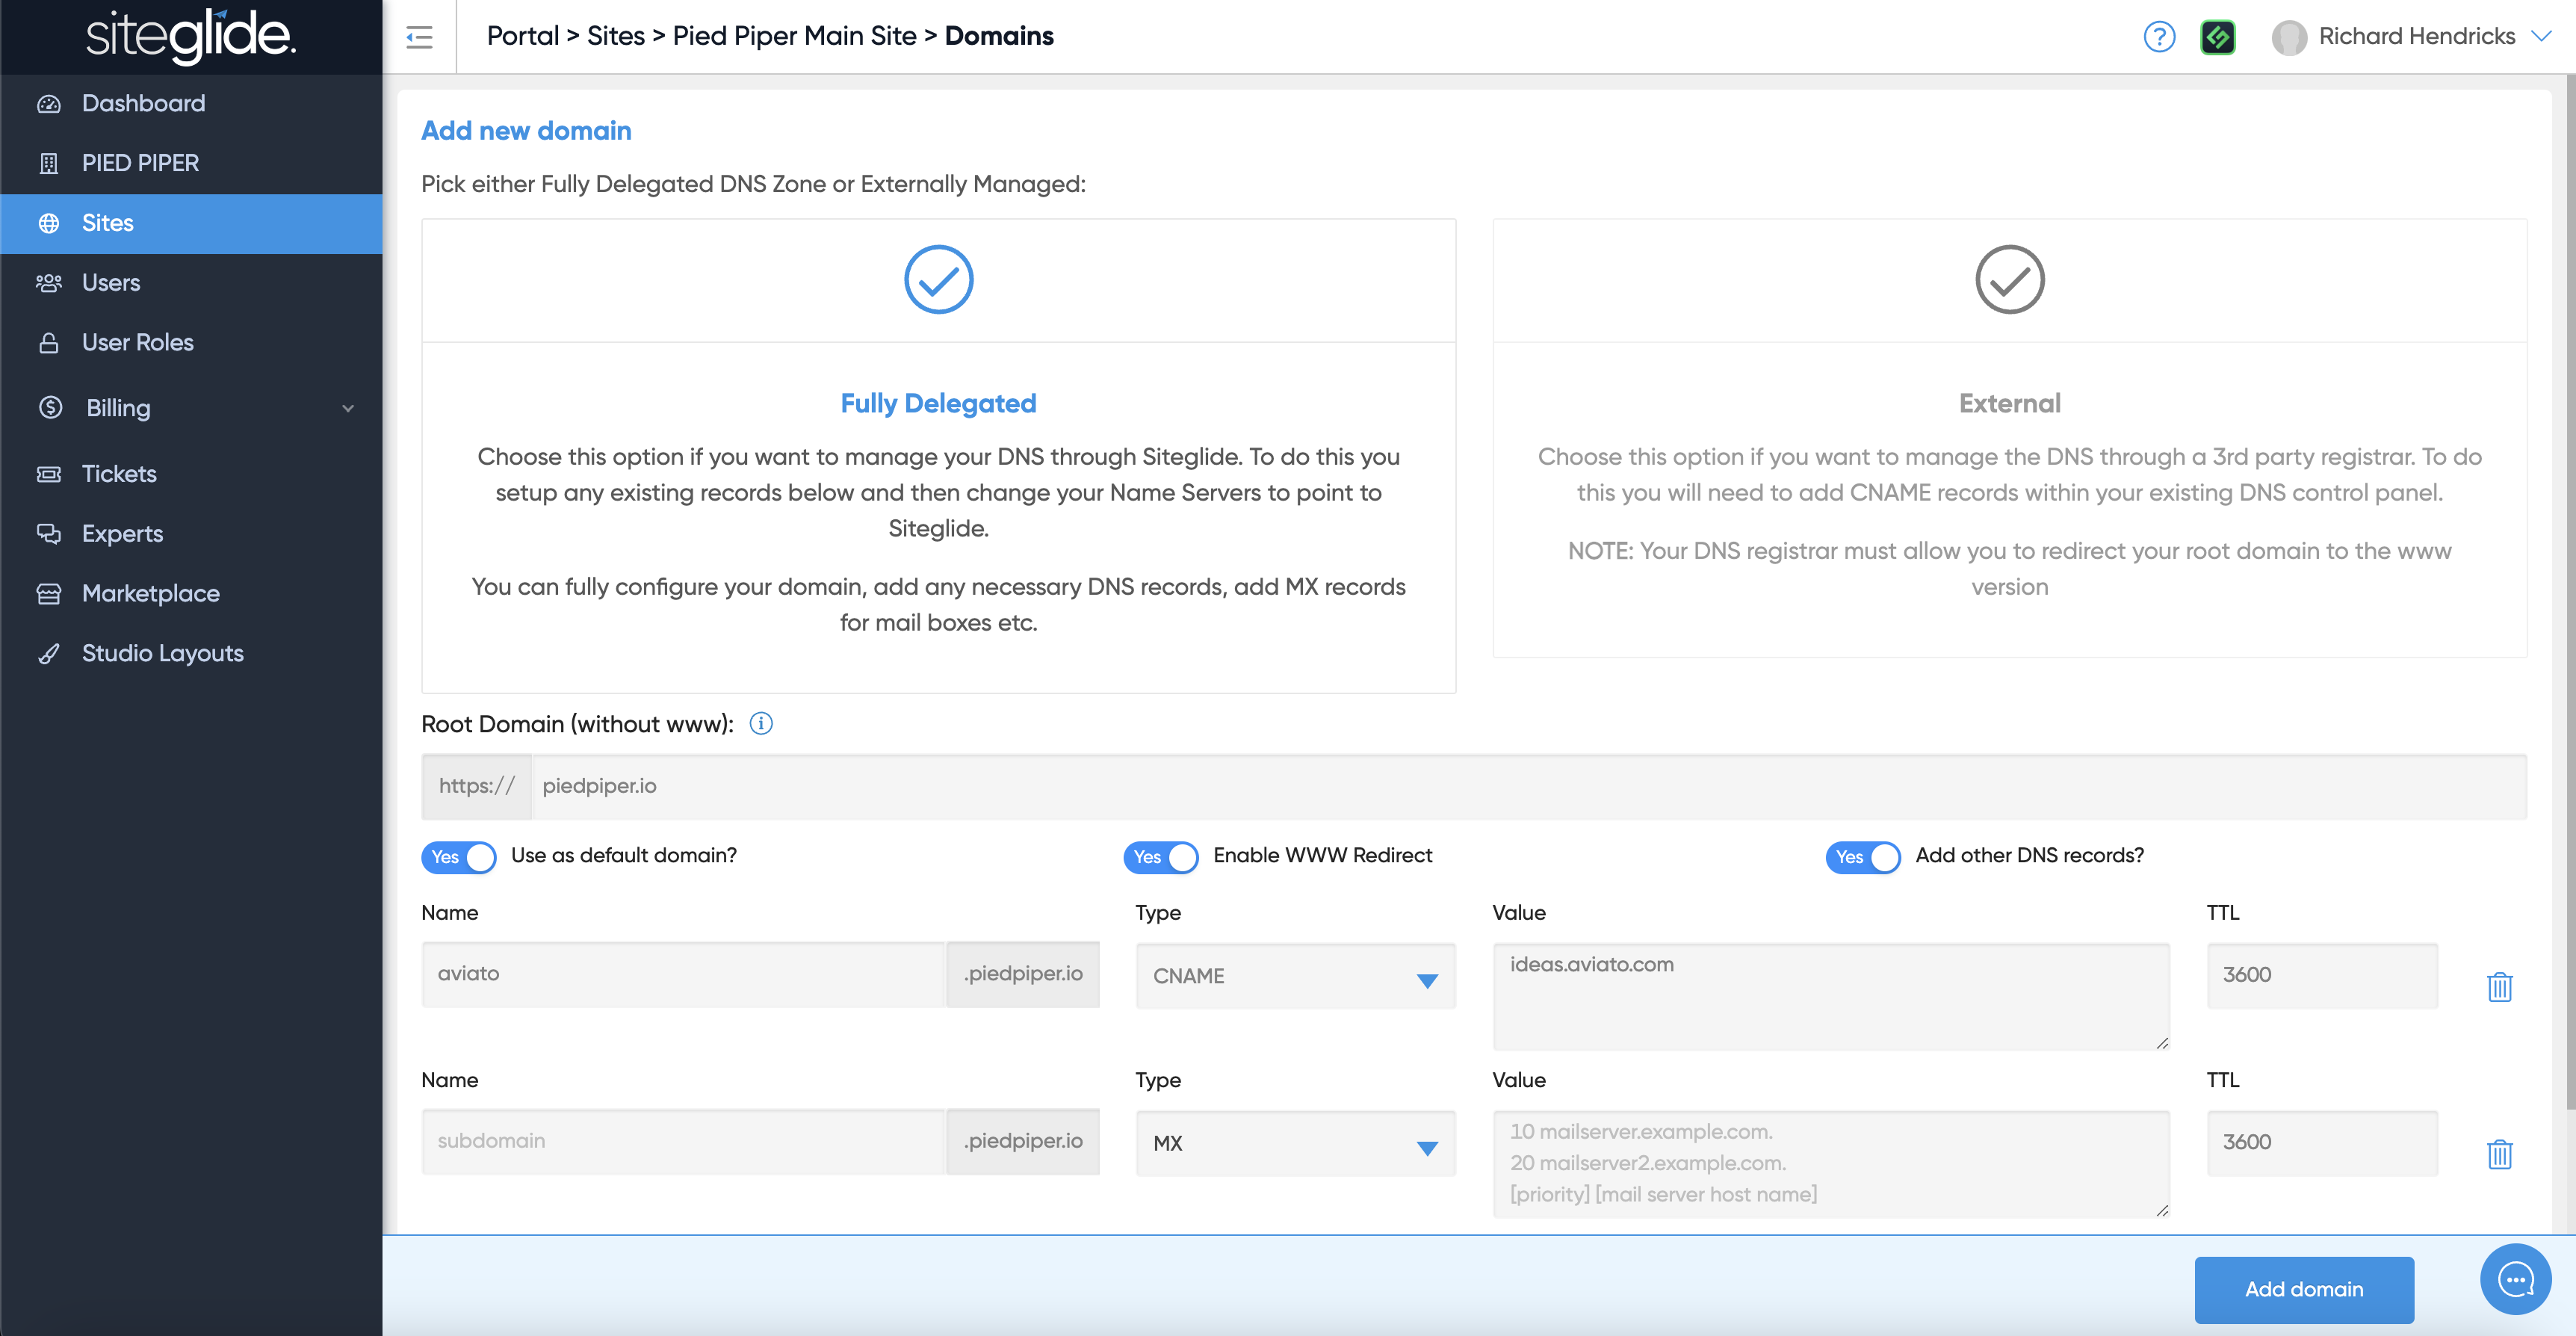Select the Fully Delegated checkmark option

pyautogui.click(x=938, y=280)
